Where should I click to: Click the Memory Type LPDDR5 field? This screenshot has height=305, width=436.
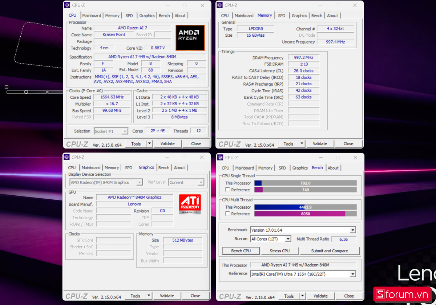[255, 29]
